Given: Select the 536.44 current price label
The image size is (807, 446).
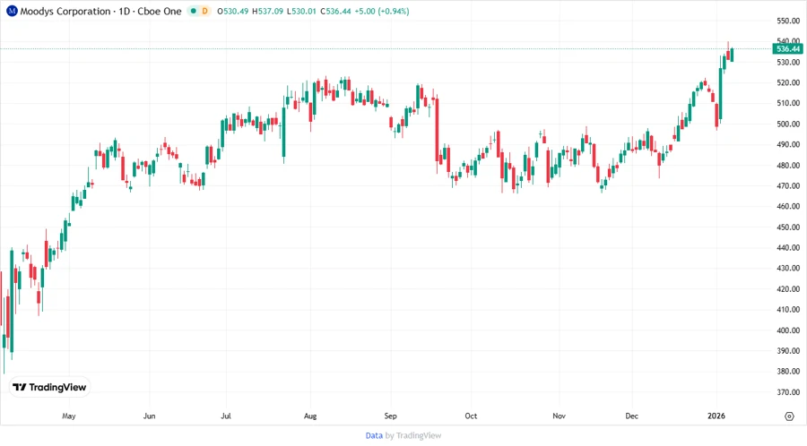Looking at the screenshot, I should tap(787, 49).
